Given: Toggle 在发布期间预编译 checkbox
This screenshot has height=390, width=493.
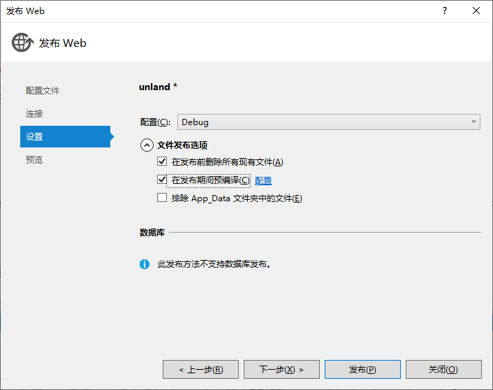Looking at the screenshot, I should [x=162, y=180].
